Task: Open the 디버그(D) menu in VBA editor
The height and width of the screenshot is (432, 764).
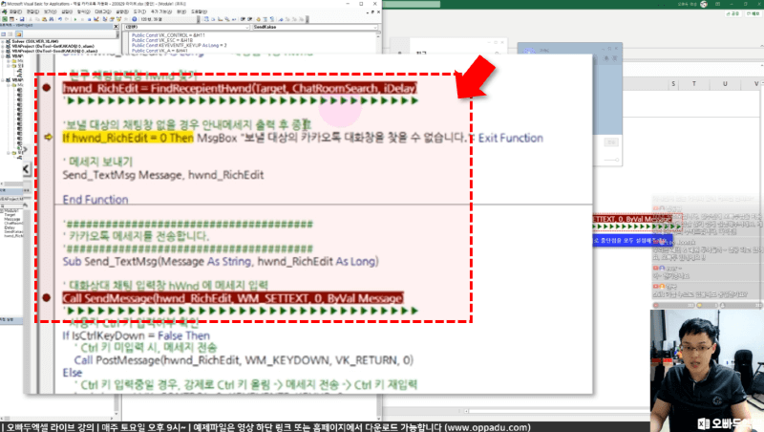Action: click(x=103, y=11)
